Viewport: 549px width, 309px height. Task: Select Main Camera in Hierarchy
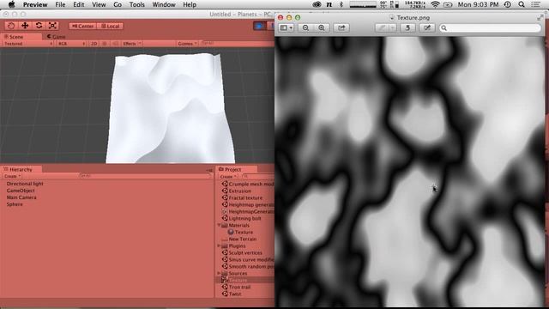coord(21,197)
